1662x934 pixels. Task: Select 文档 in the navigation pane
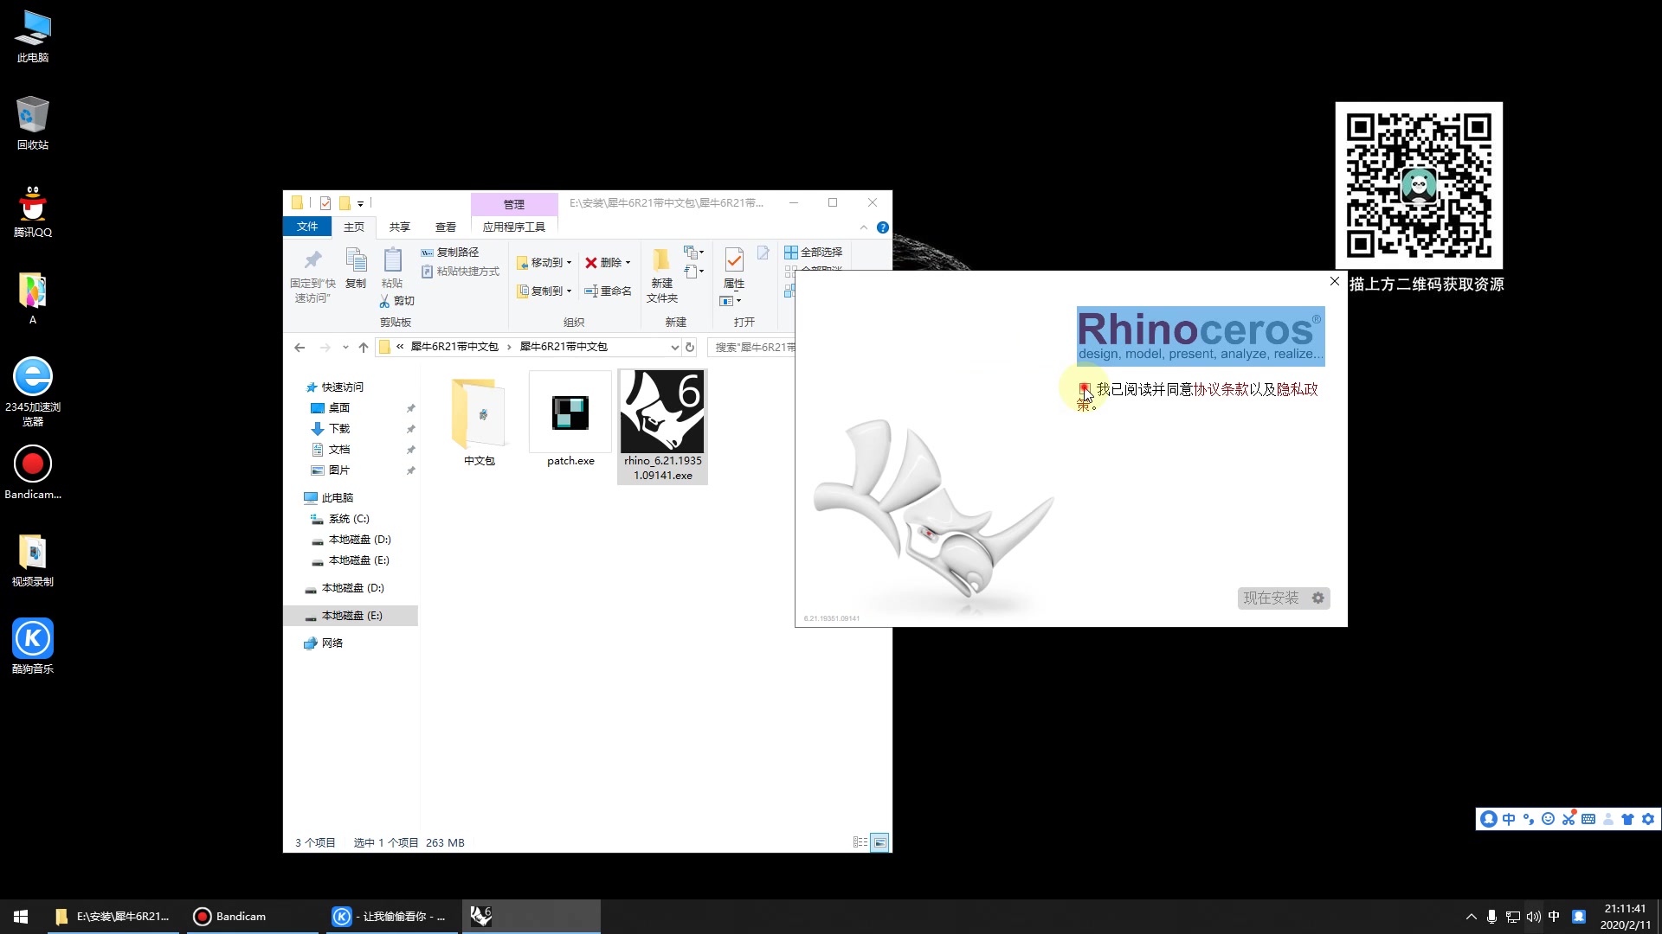tap(331, 449)
